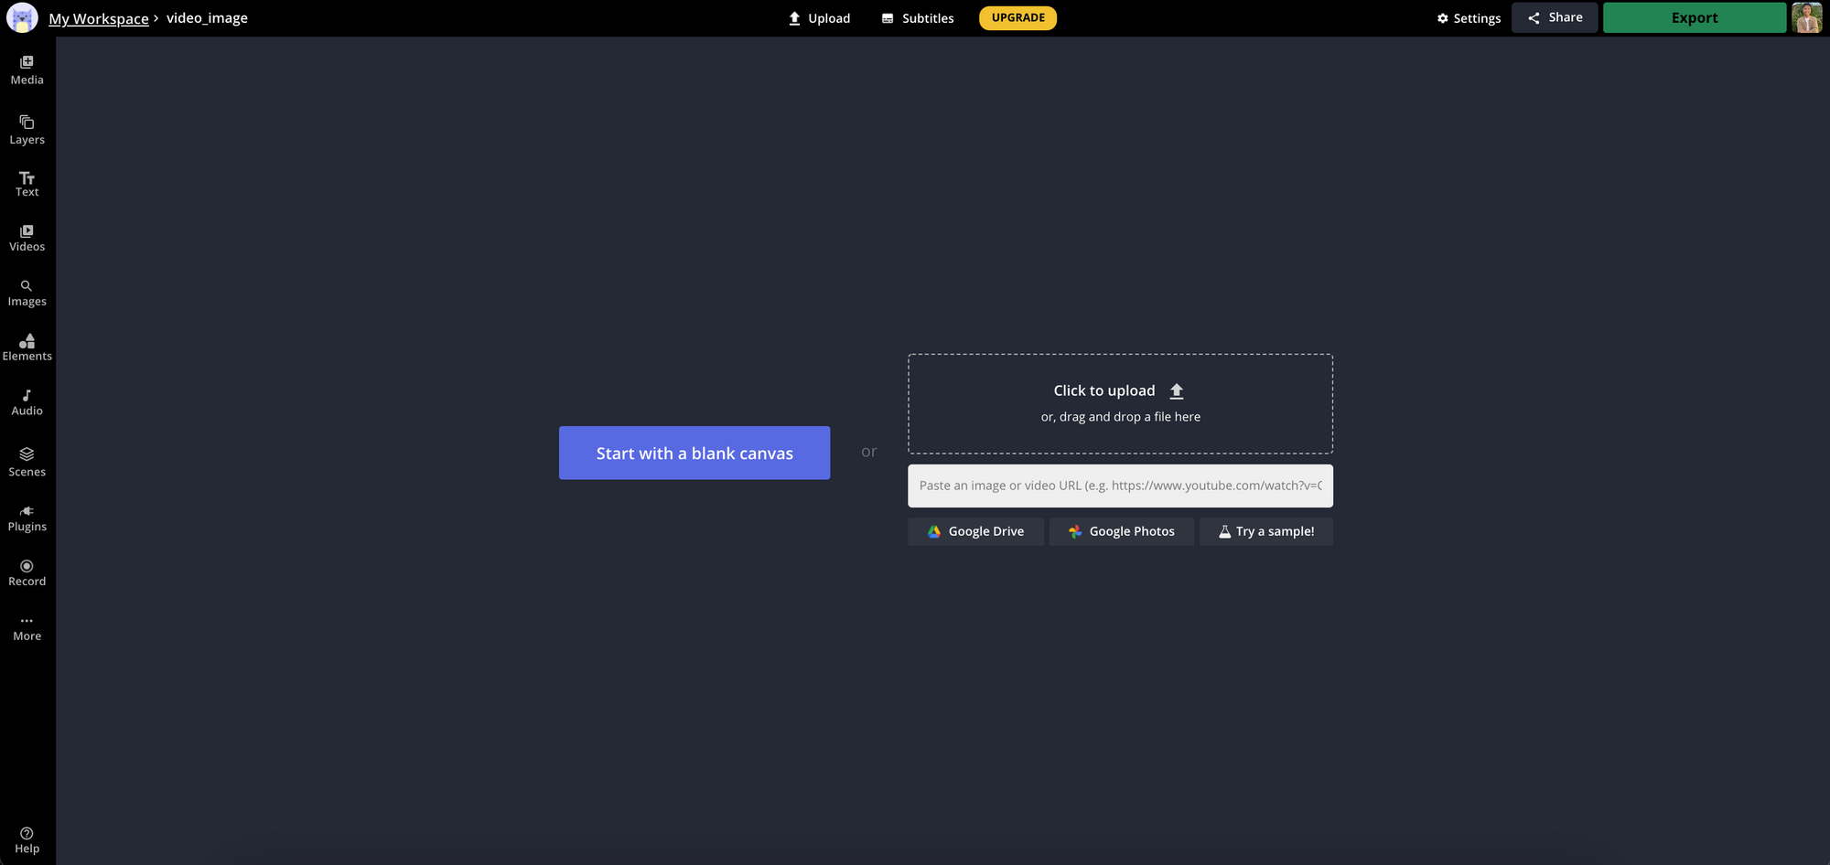This screenshot has height=865, width=1830.
Task: Click the yellow UPGRADE button
Action: [x=1017, y=17]
